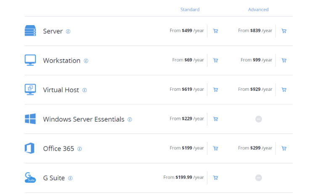Open the Workstation info tooltip icon
The width and height of the screenshot is (323, 194).
click(86, 61)
